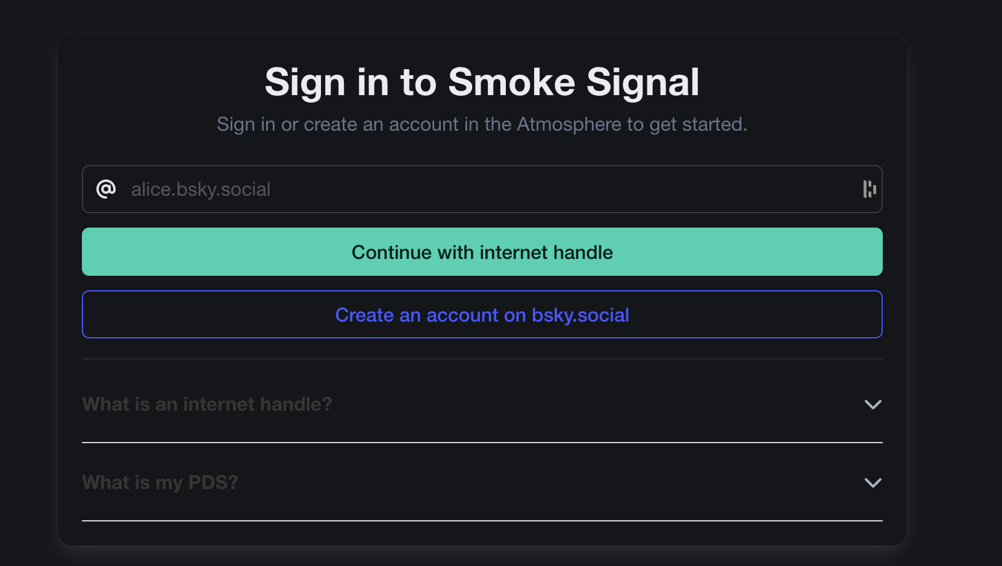Image resolution: width=1002 pixels, height=566 pixels.
Task: Toggle the PDS FAQ chevron
Action: pyautogui.click(x=873, y=483)
